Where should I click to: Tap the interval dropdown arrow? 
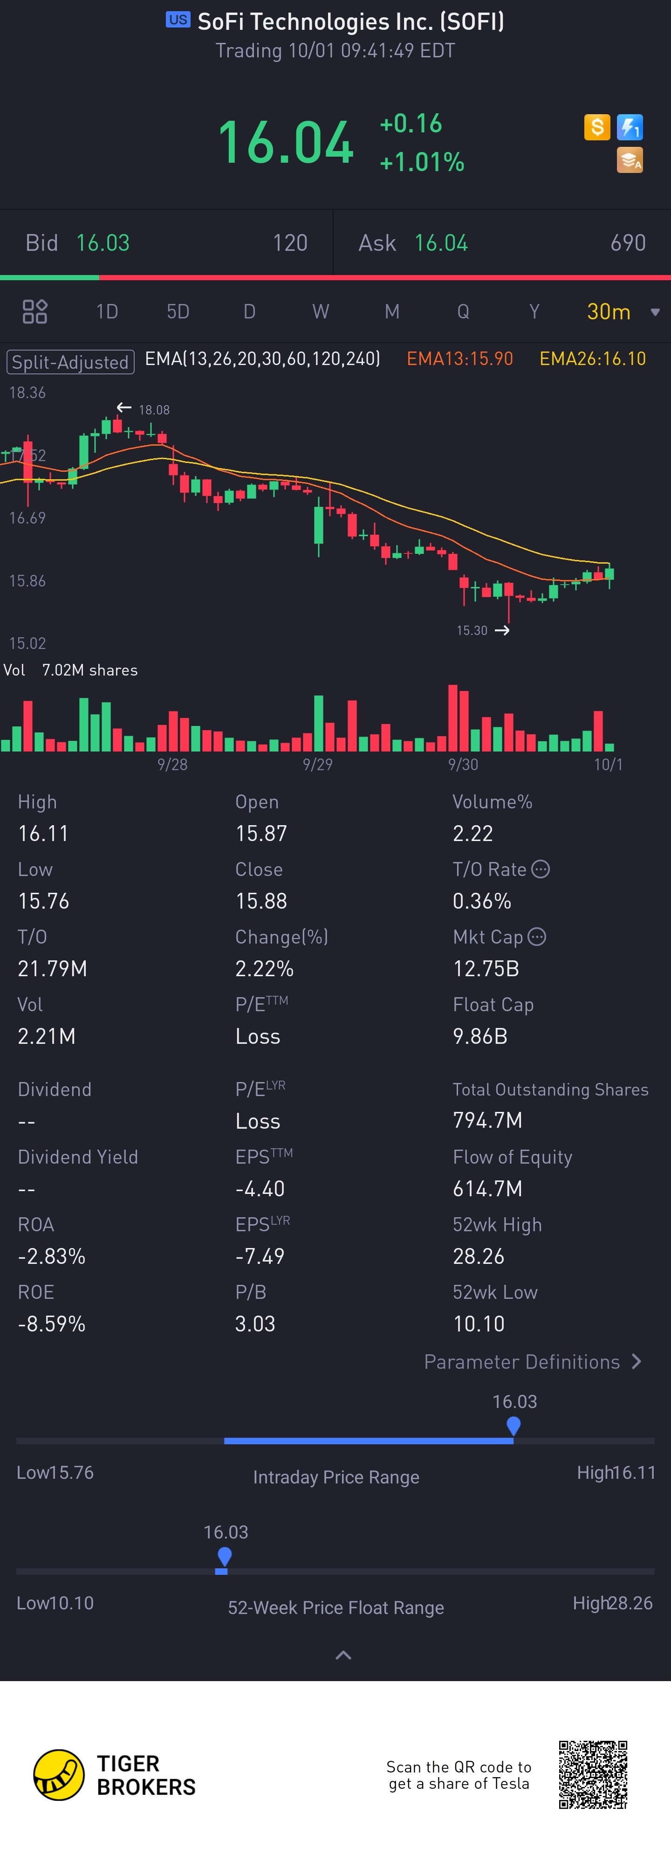pos(655,312)
